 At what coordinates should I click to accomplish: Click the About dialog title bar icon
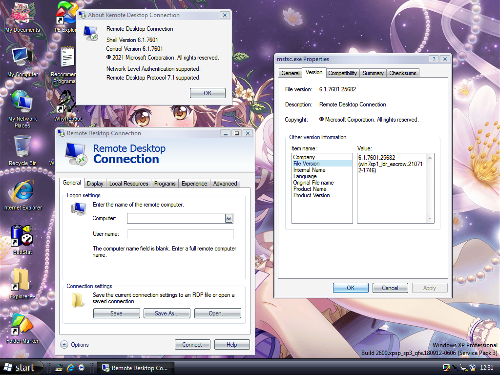[x=82, y=15]
